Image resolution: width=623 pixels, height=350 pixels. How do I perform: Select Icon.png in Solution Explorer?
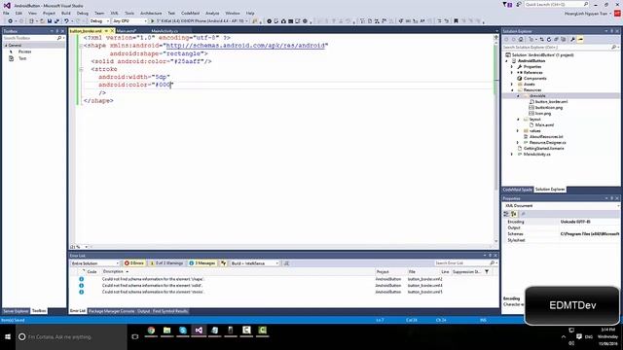tap(543, 114)
